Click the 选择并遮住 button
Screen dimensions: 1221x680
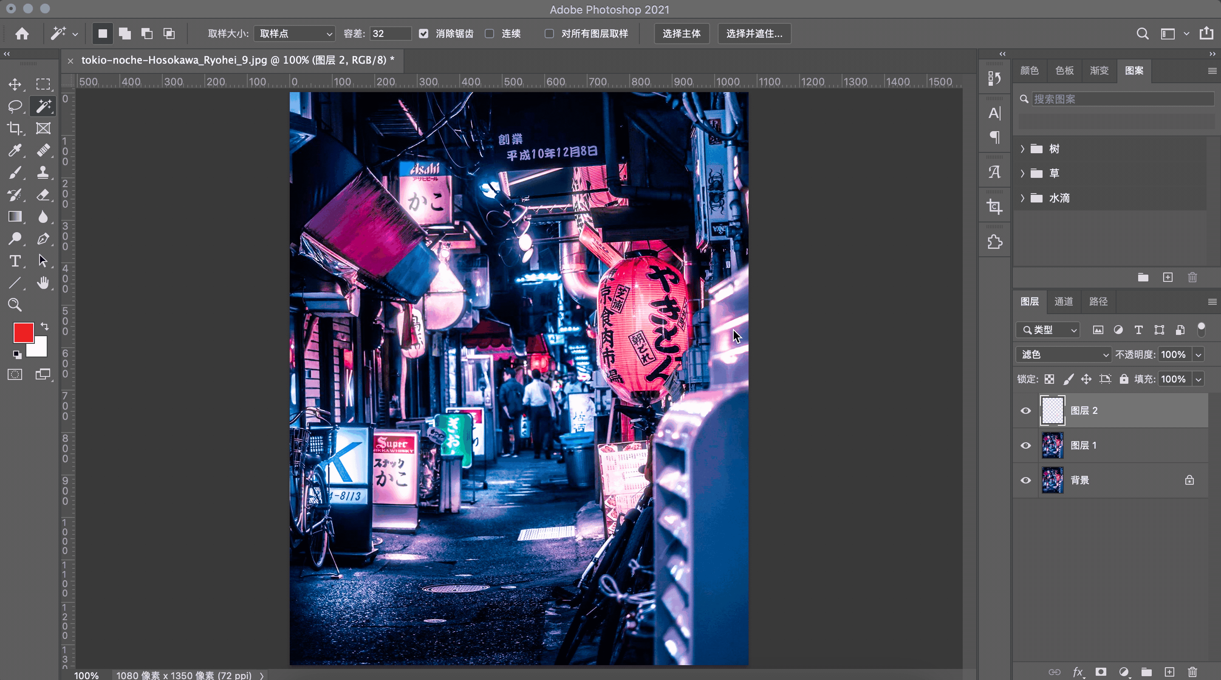pyautogui.click(x=754, y=34)
